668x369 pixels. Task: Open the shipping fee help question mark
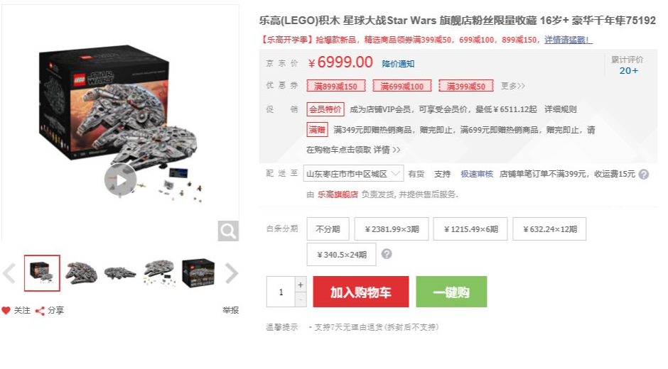point(644,174)
